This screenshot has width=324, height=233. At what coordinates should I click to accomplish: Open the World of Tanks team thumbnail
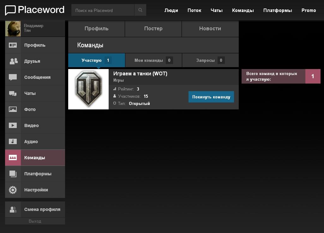(x=88, y=89)
